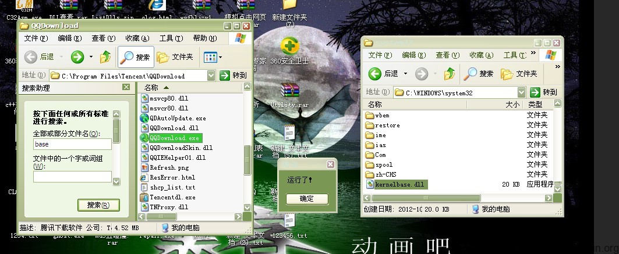This screenshot has height=254, width=619.
Task: Open 360安全卫士 desktop icon
Action: click(x=290, y=51)
